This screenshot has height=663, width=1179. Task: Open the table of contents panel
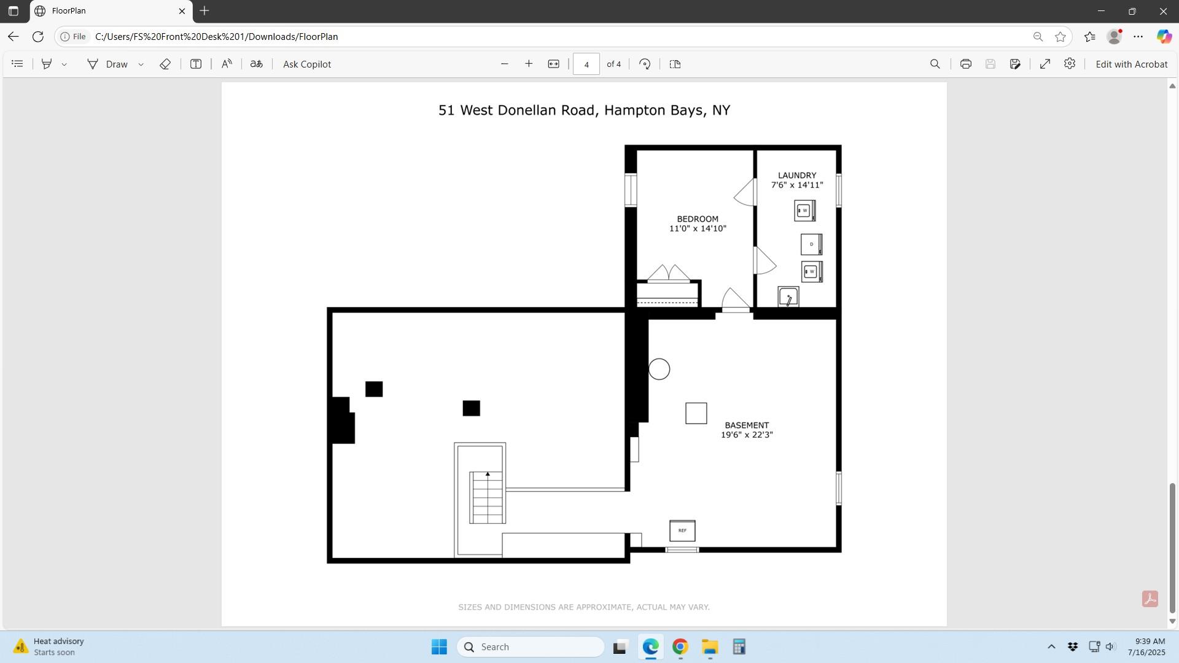(17, 64)
